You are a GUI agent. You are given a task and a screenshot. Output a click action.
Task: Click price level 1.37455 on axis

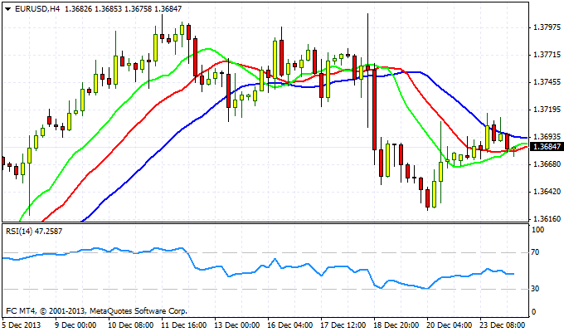547,82
